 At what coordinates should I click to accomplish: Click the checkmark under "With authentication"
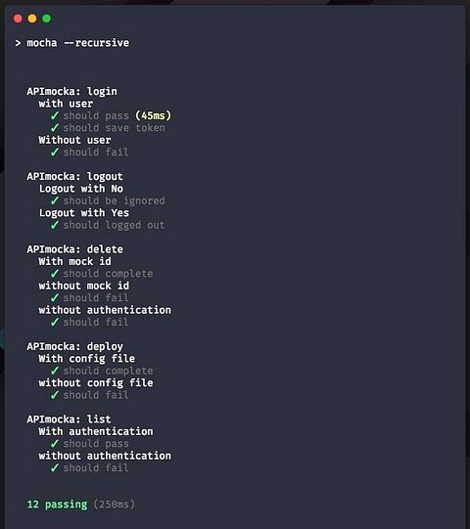[x=55, y=444]
